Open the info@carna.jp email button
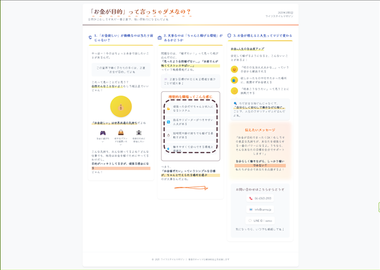Image resolution: width=380 pixels, height=270 pixels. [x=260, y=209]
